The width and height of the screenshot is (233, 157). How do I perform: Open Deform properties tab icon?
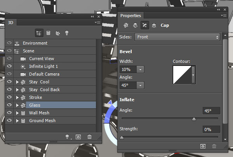tap(135, 25)
